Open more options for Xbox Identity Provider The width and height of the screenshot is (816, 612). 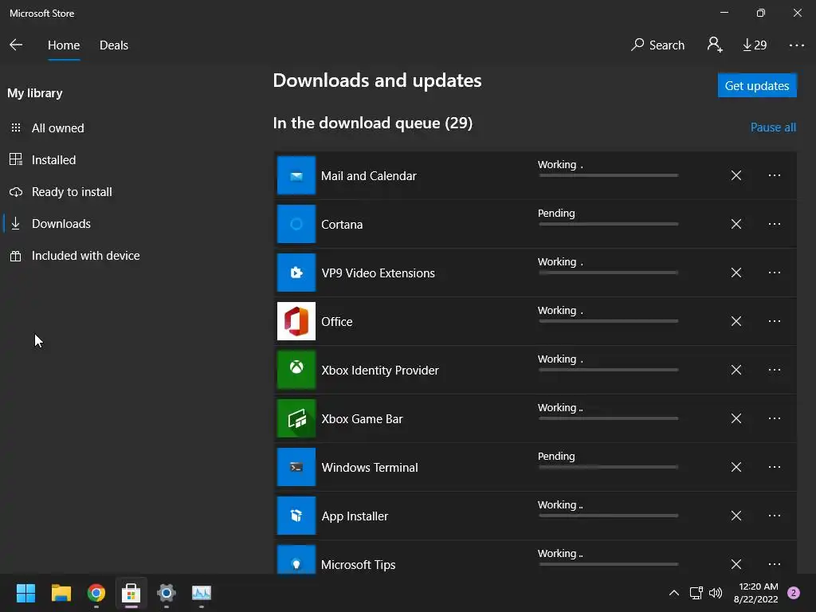(x=775, y=370)
